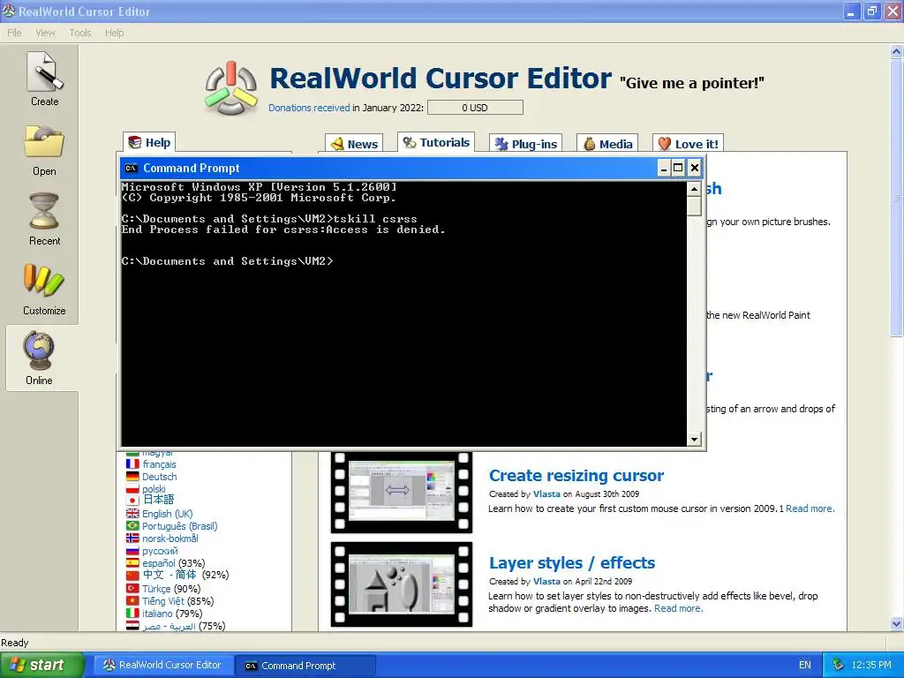The width and height of the screenshot is (904, 678).
Task: Choose Türkçe (90%) language
Action: pos(171,589)
